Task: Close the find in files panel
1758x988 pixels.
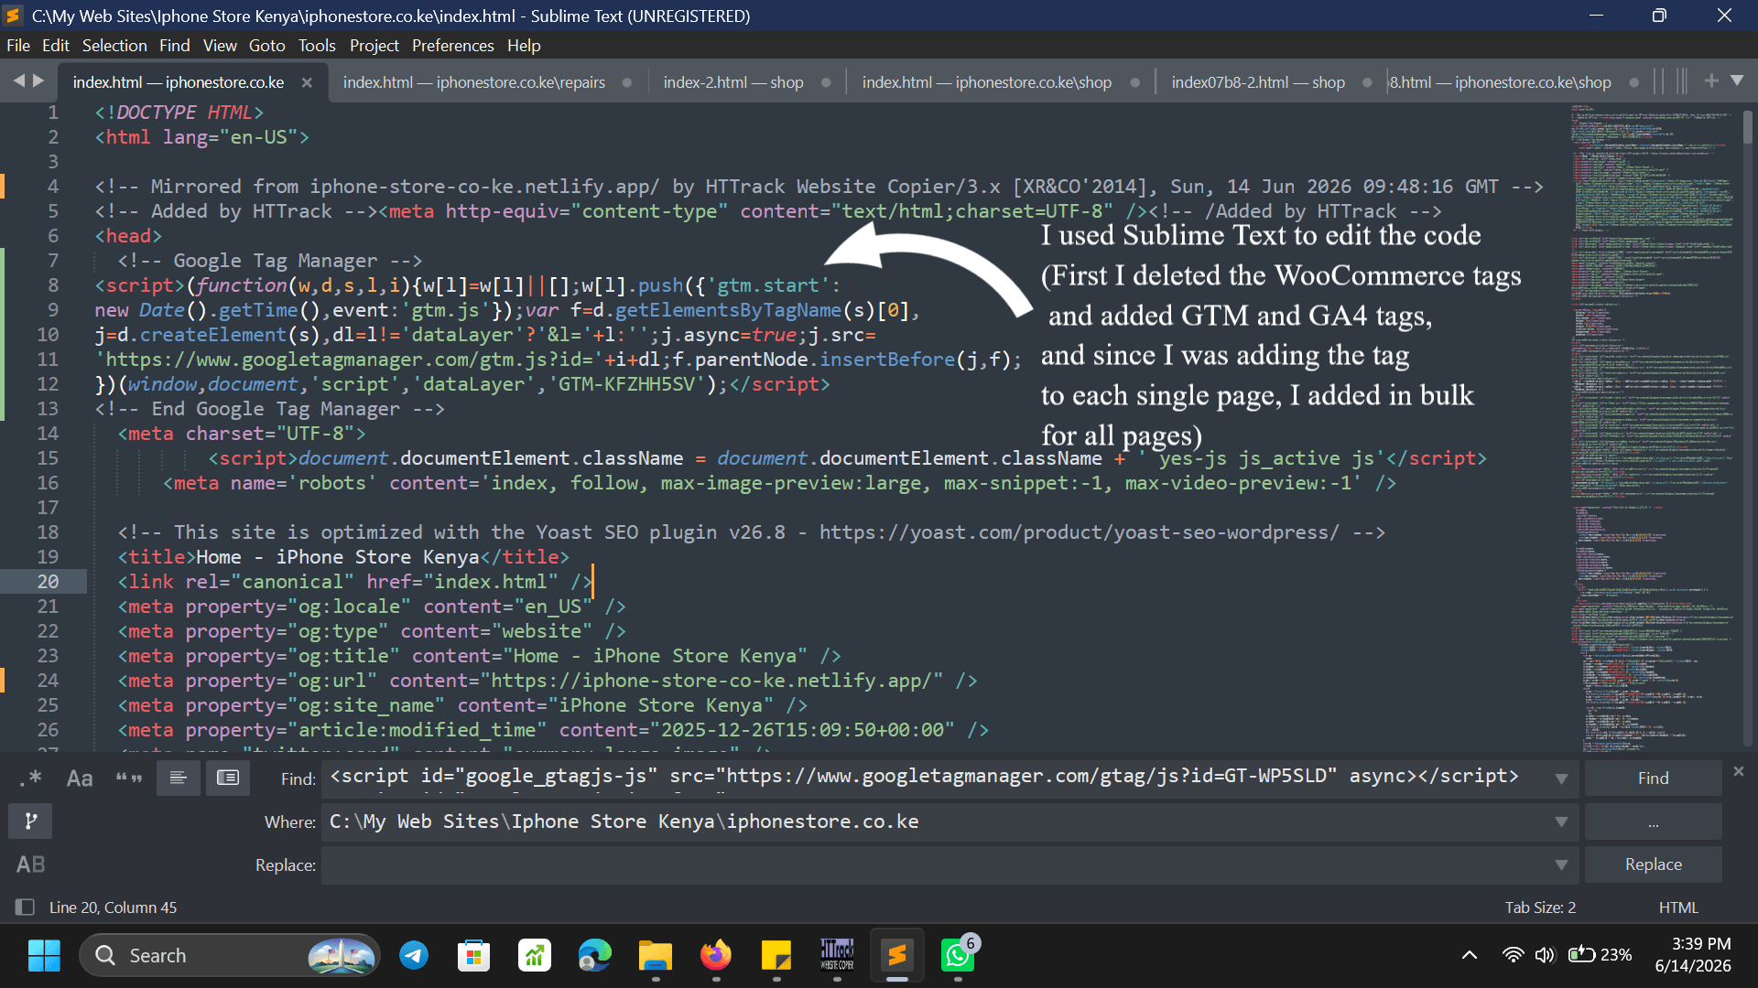Action: pos(1739,772)
